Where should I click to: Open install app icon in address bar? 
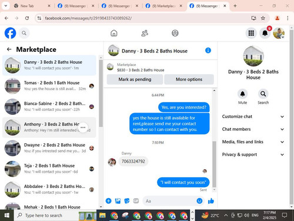pos(253,18)
